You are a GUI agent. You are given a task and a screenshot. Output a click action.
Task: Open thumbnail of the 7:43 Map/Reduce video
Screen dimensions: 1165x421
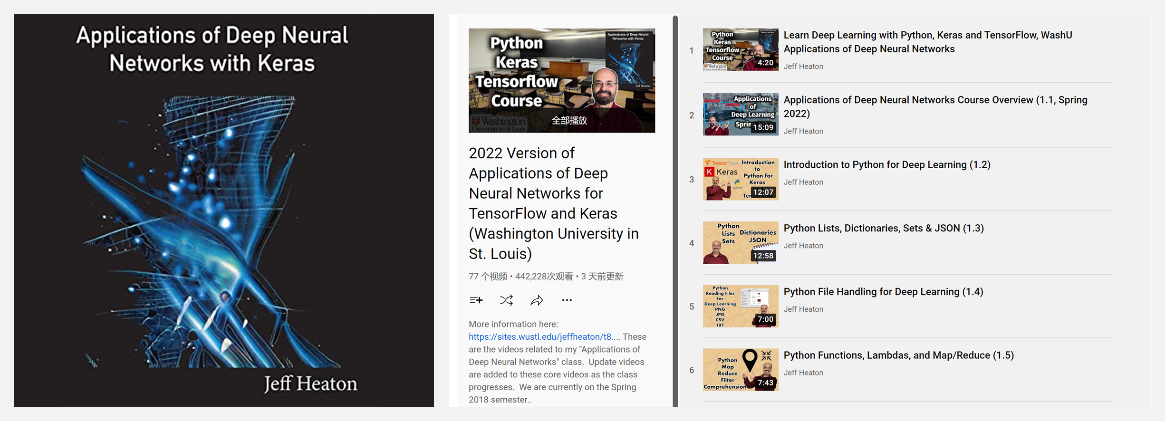click(x=741, y=370)
